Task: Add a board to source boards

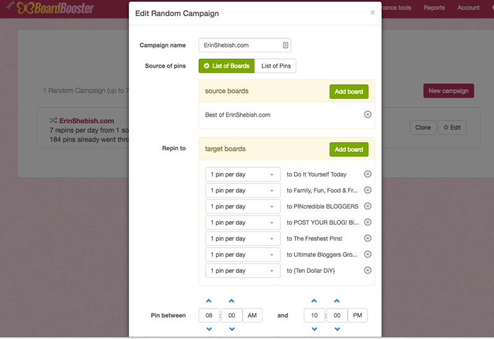Action: point(349,91)
